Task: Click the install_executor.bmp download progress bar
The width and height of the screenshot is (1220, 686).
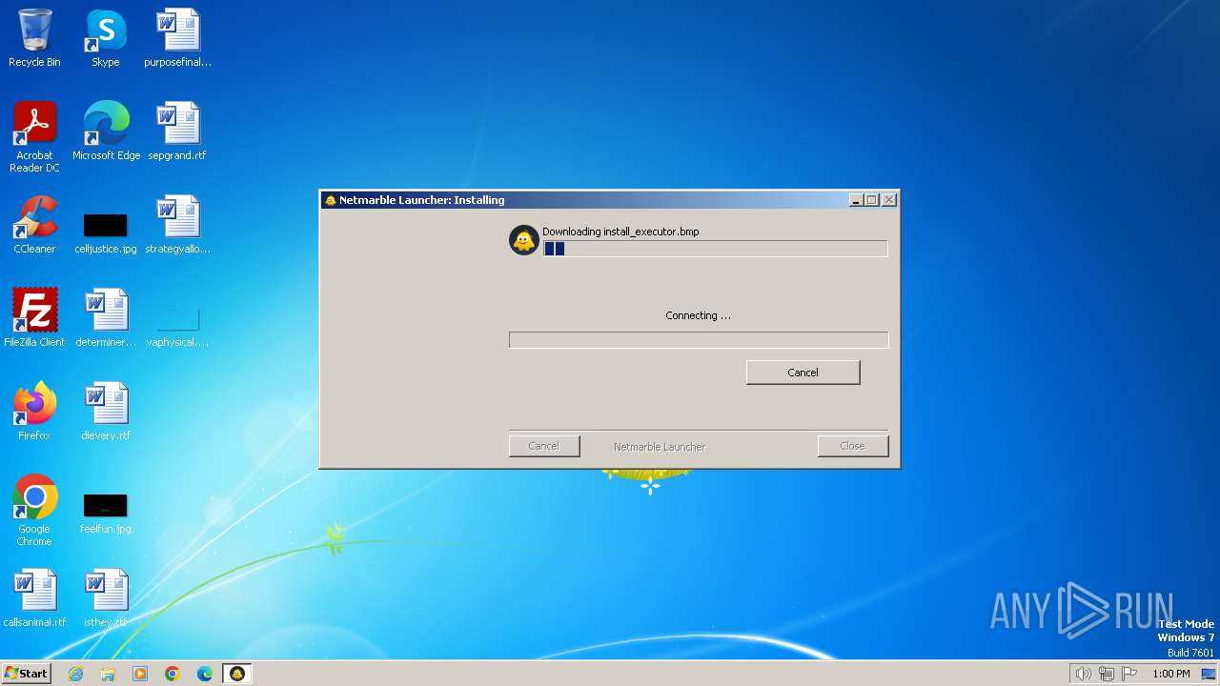Action: coord(716,249)
